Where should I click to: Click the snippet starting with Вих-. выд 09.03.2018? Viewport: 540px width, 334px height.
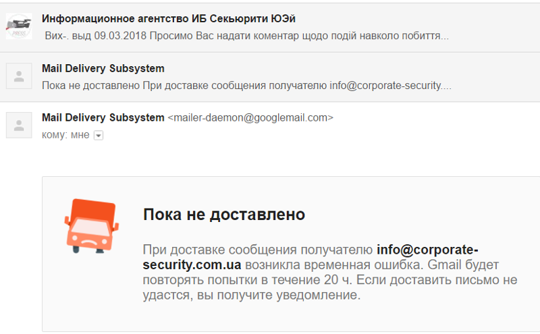pyautogui.click(x=246, y=36)
